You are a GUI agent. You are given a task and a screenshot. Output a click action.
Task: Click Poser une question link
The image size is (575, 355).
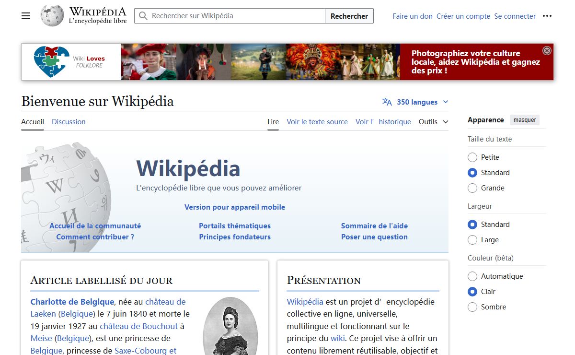point(374,237)
